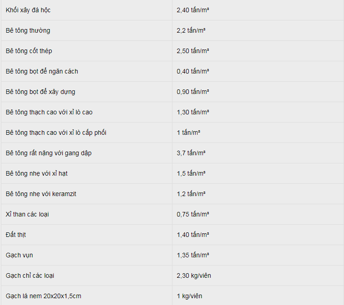Click the '0,40 tấn/m³' value

click(x=192, y=71)
